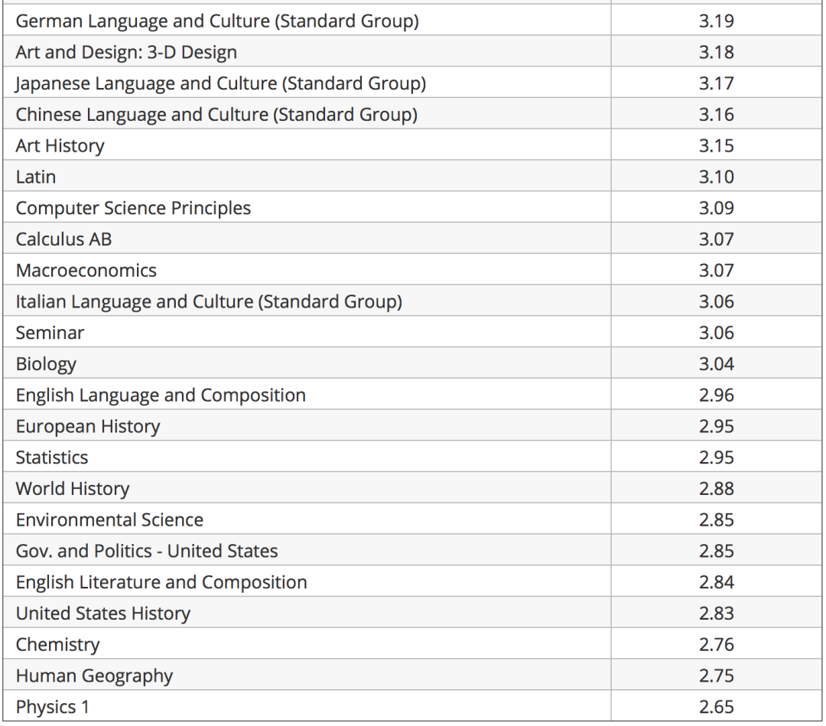Click the Environmental Science row
Image resolution: width=826 pixels, height=726 pixels.
109,520
